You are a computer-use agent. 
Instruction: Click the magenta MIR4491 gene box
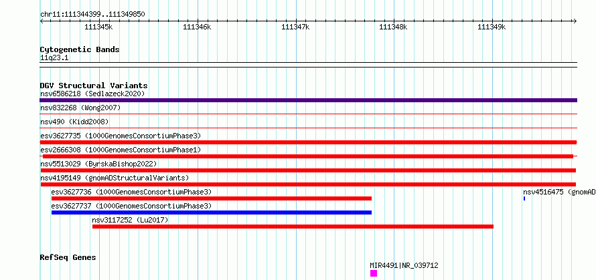374,273
